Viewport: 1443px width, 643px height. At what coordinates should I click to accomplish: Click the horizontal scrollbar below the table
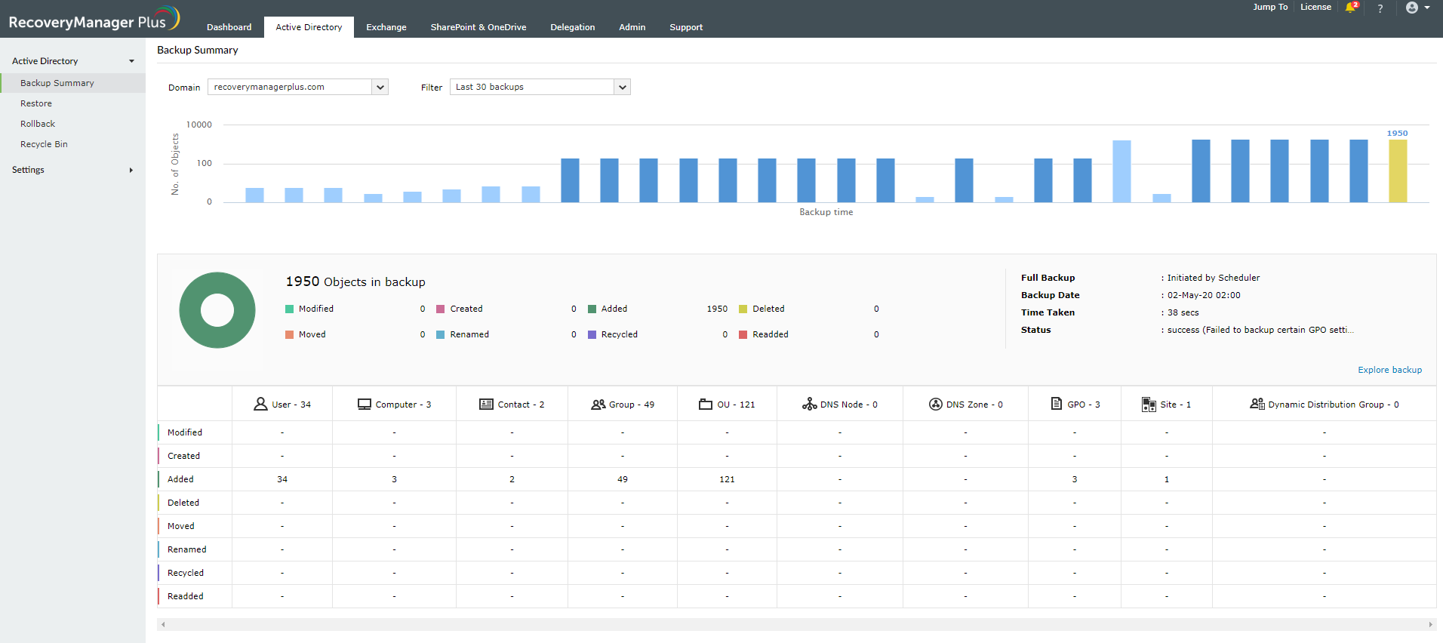796,624
